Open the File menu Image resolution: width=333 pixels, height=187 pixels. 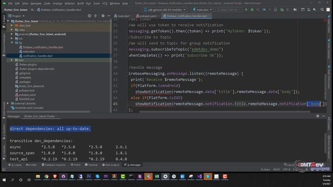[10, 4]
